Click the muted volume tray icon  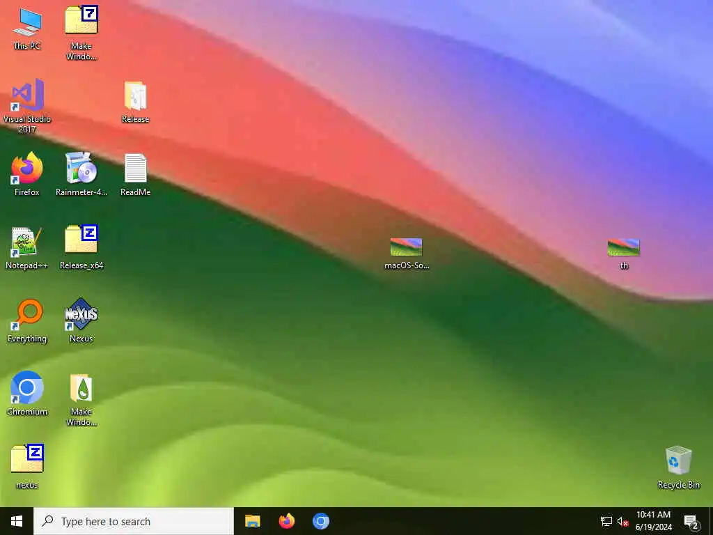coord(623,521)
